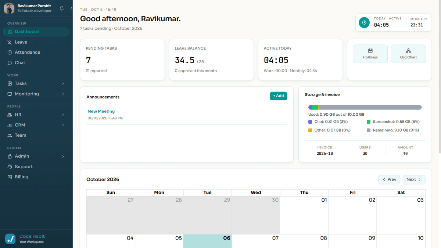Screen dimensions: 441x248
Task: Click the green Screenshot storage swatch
Action: click(369, 122)
